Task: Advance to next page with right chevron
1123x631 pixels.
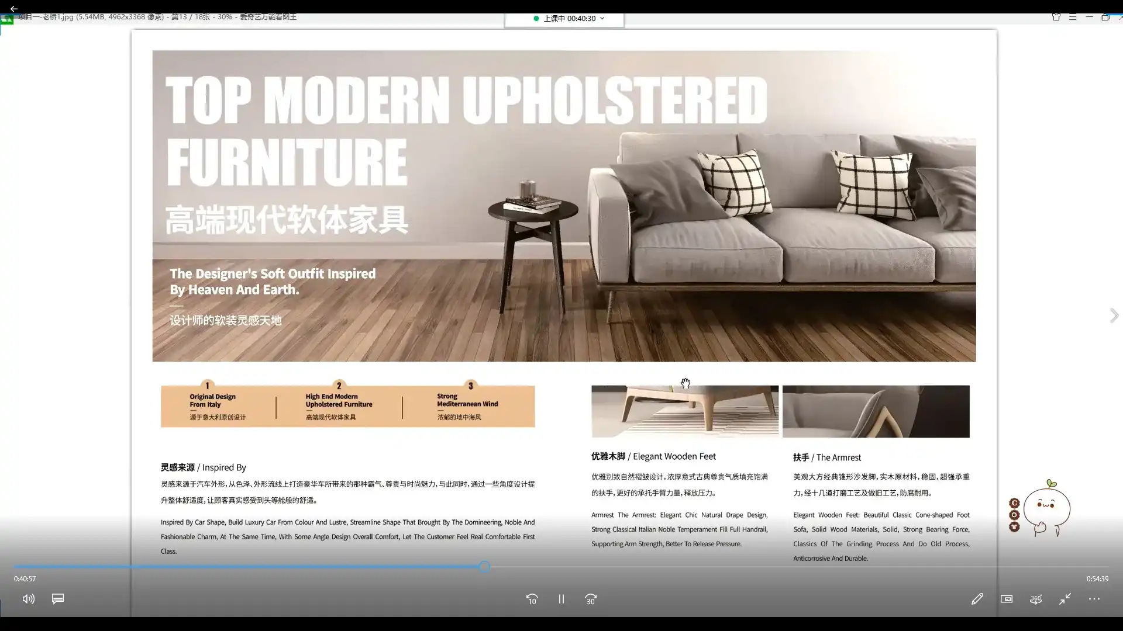Action: (x=1114, y=315)
